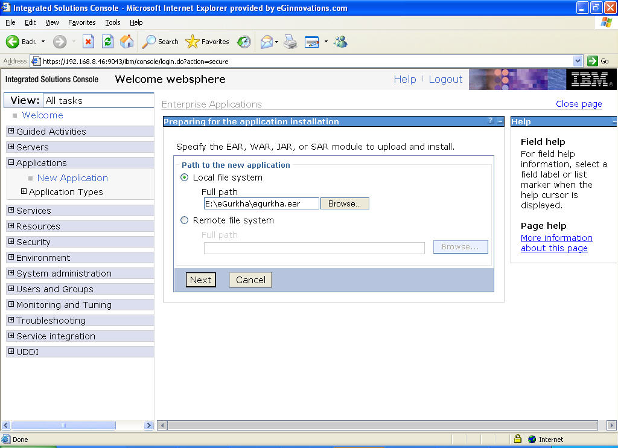618x448 pixels.
Task: Expand the Service integration section
Action: pos(11,336)
